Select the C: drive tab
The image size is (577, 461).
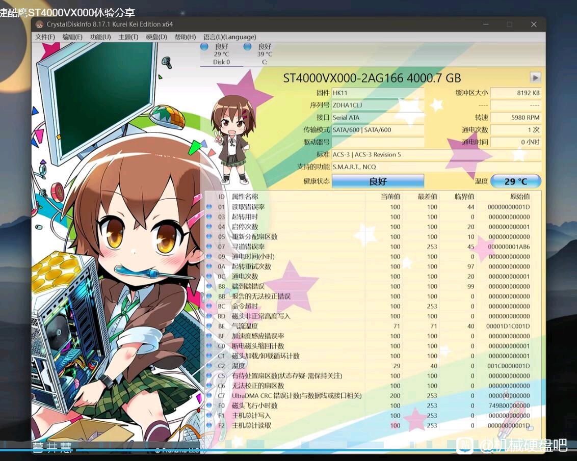pyautogui.click(x=265, y=54)
